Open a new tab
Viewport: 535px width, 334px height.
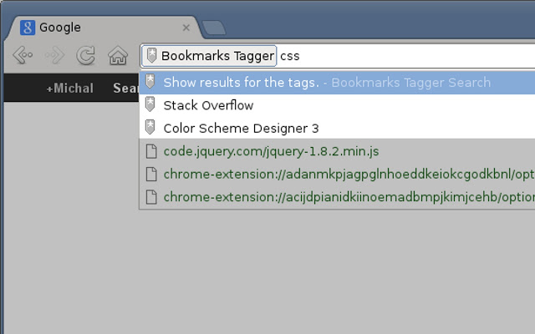(x=214, y=28)
